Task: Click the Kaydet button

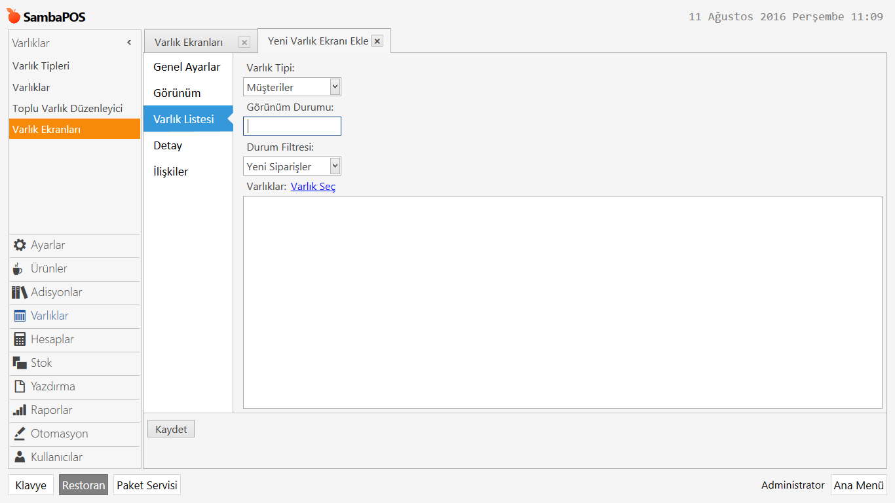Action: 171,429
